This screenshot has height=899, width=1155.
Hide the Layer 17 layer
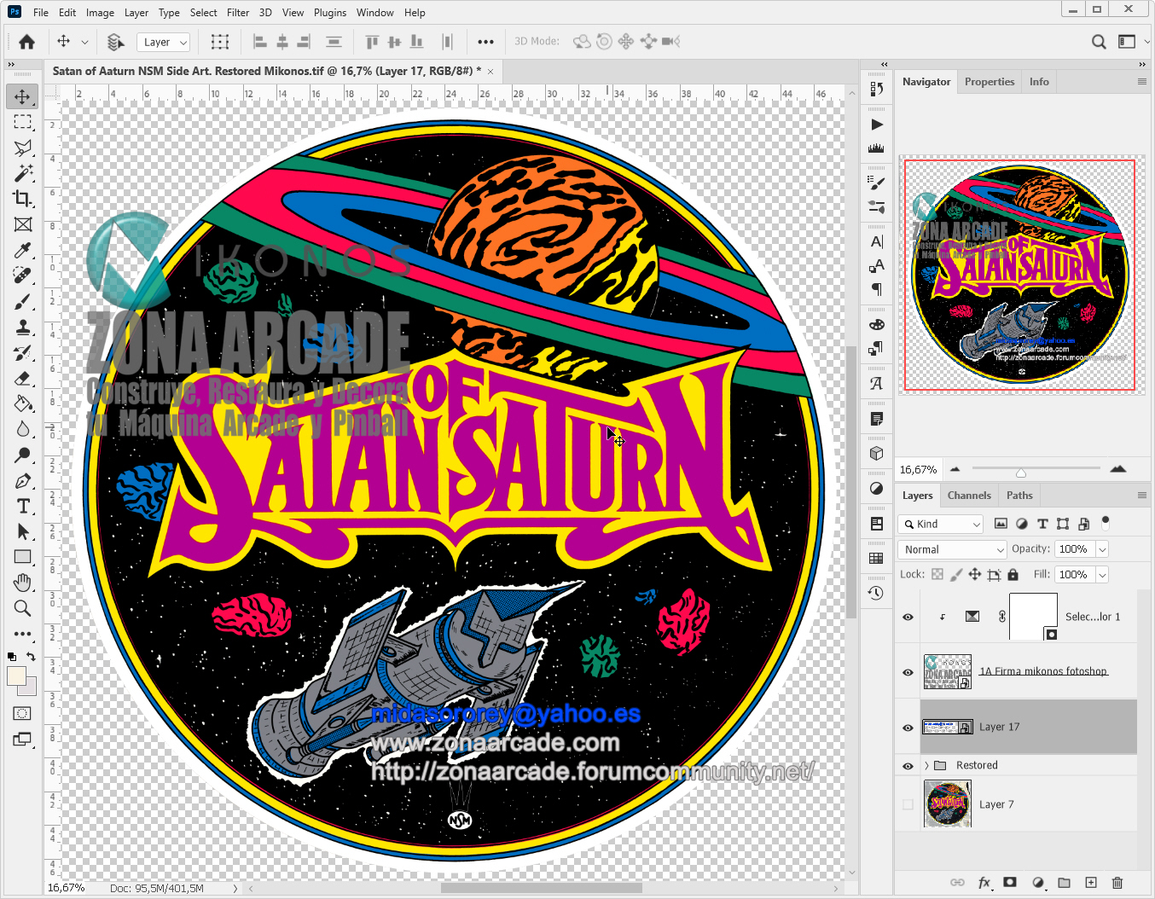pos(907,728)
